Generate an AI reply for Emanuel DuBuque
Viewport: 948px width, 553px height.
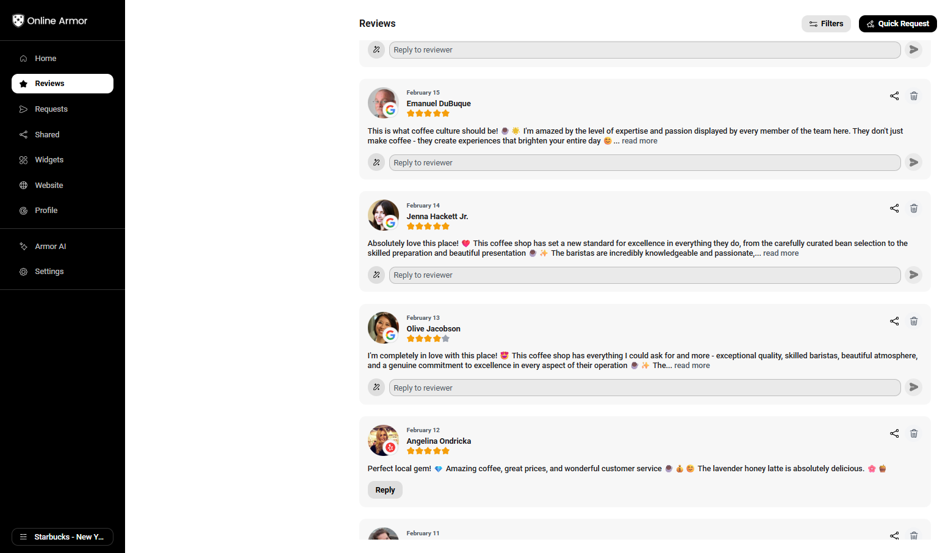point(376,162)
